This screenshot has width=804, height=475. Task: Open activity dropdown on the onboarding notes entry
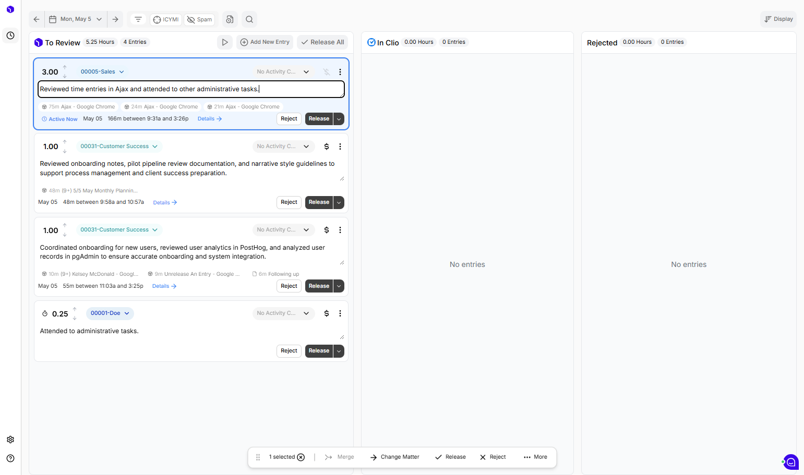(283, 147)
